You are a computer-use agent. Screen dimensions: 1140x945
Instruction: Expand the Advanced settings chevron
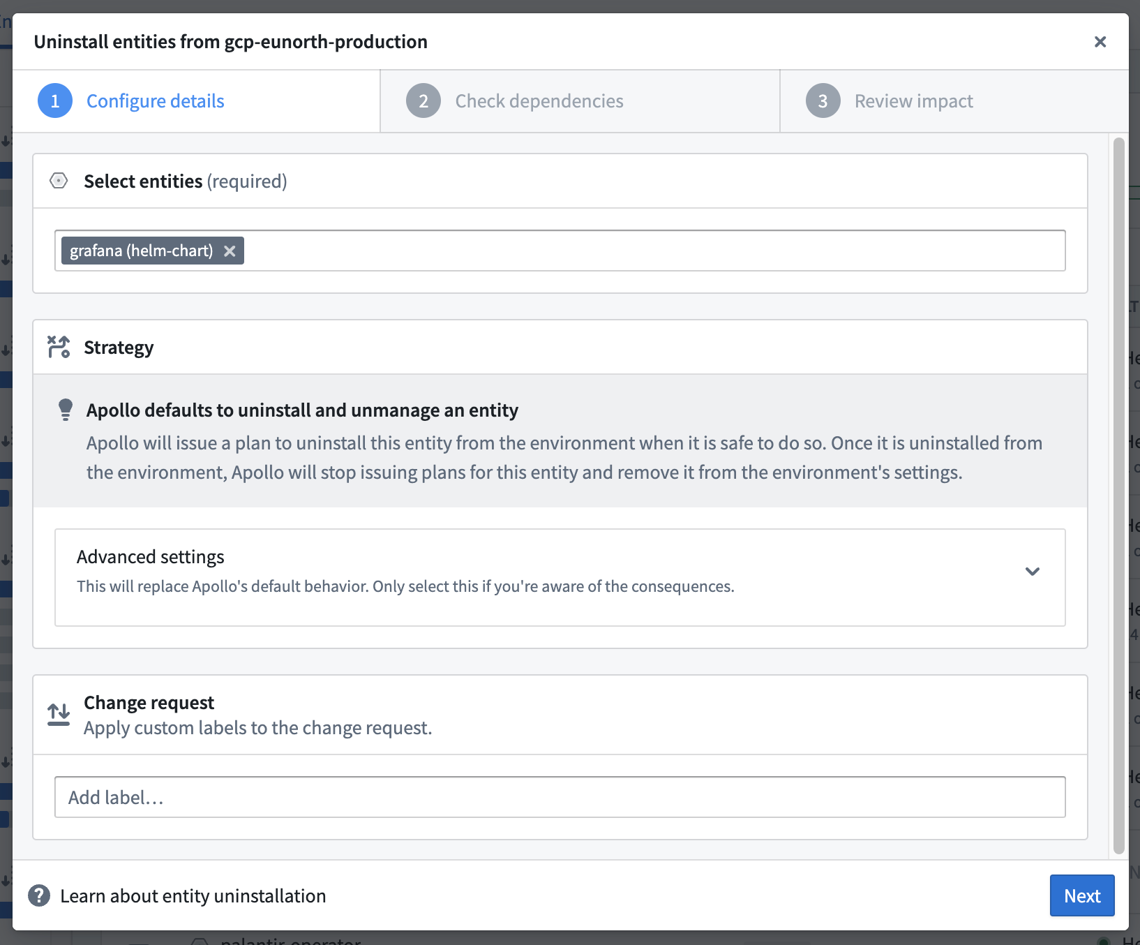tap(1033, 572)
